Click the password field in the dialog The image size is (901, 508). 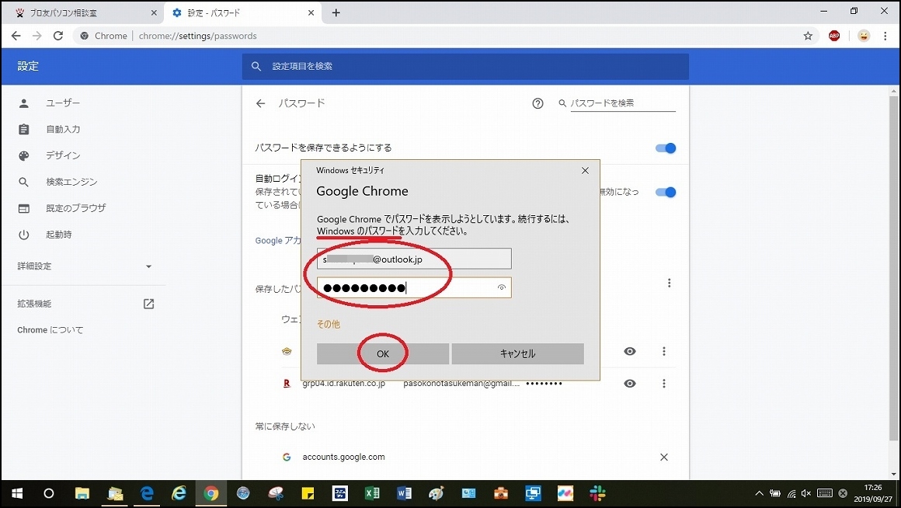[414, 287]
